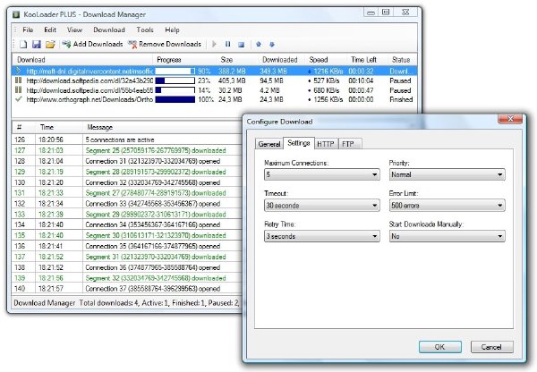This screenshot has width=537, height=372.
Task: Switch to the HTTP tab
Action: click(x=326, y=144)
